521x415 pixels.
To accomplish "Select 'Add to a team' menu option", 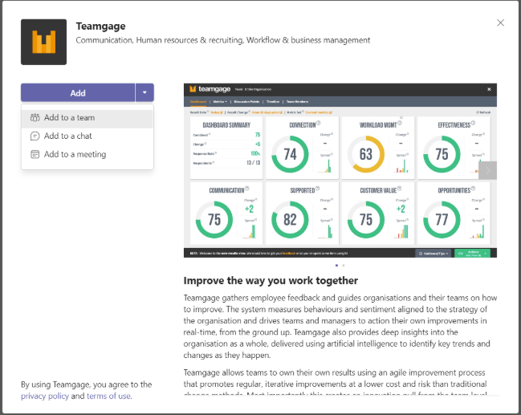I will click(69, 117).
